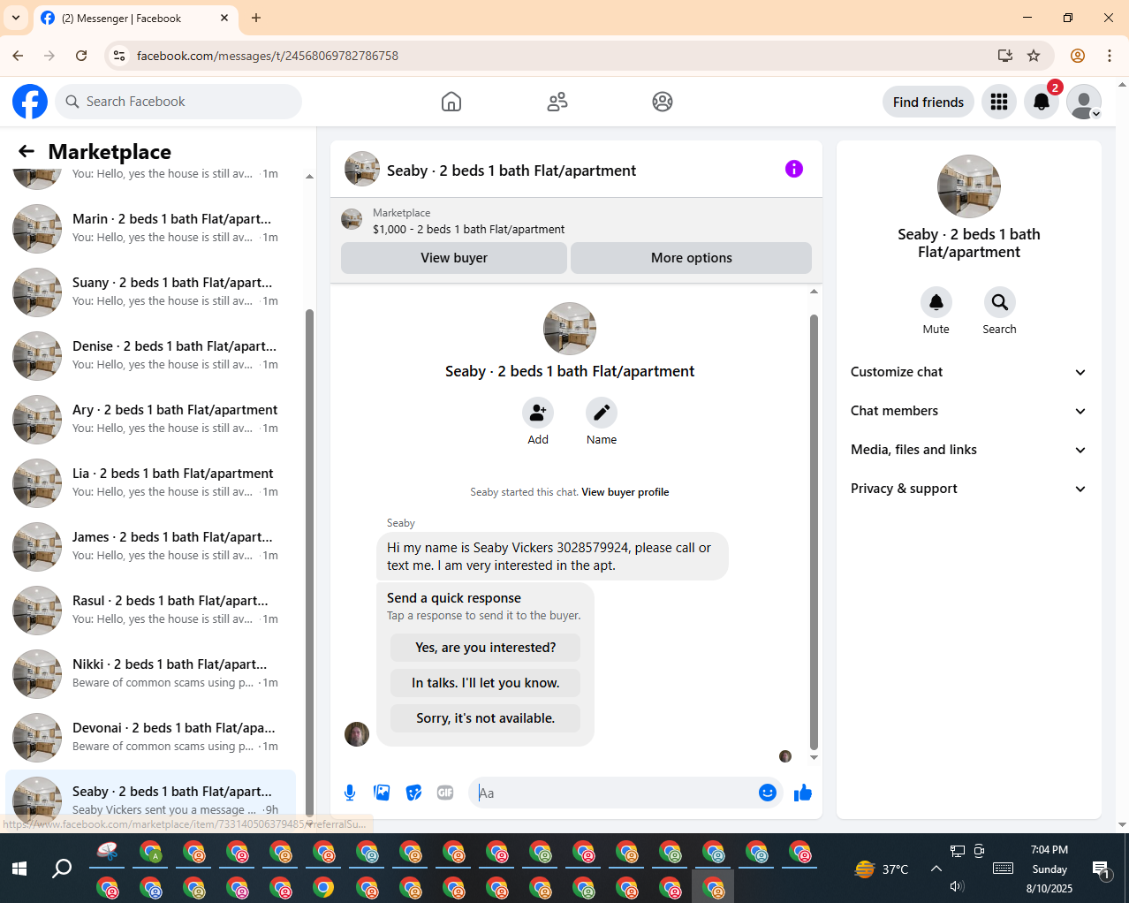Click the Search Facebook field
Screen dimensions: 1129x903
(178, 102)
